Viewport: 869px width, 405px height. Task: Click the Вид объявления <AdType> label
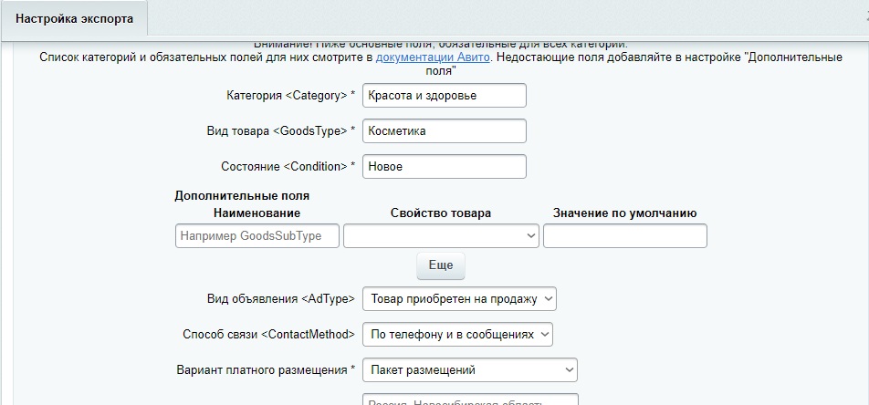point(281,299)
